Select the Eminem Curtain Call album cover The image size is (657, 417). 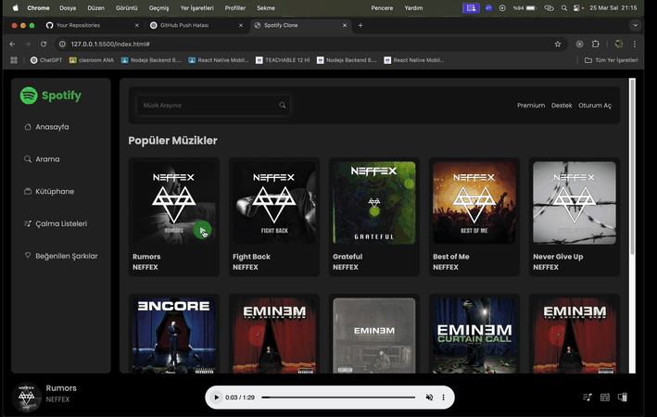coord(474,335)
